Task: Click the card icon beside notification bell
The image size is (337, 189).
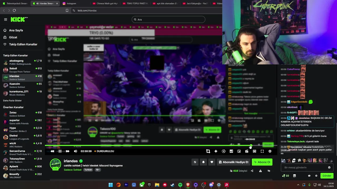Action: (195, 162)
